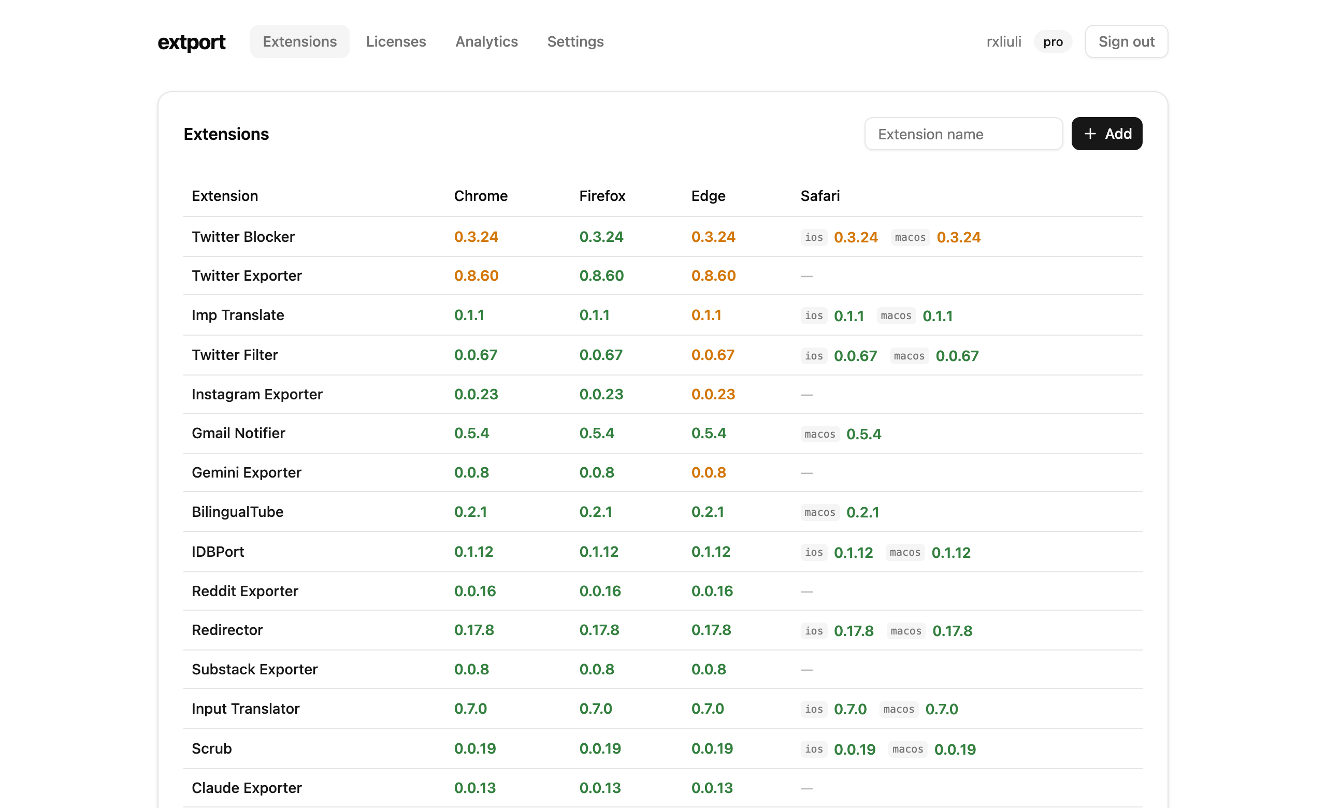The width and height of the screenshot is (1326, 808).
Task: Click the Extension column header
Action: pyautogui.click(x=224, y=195)
